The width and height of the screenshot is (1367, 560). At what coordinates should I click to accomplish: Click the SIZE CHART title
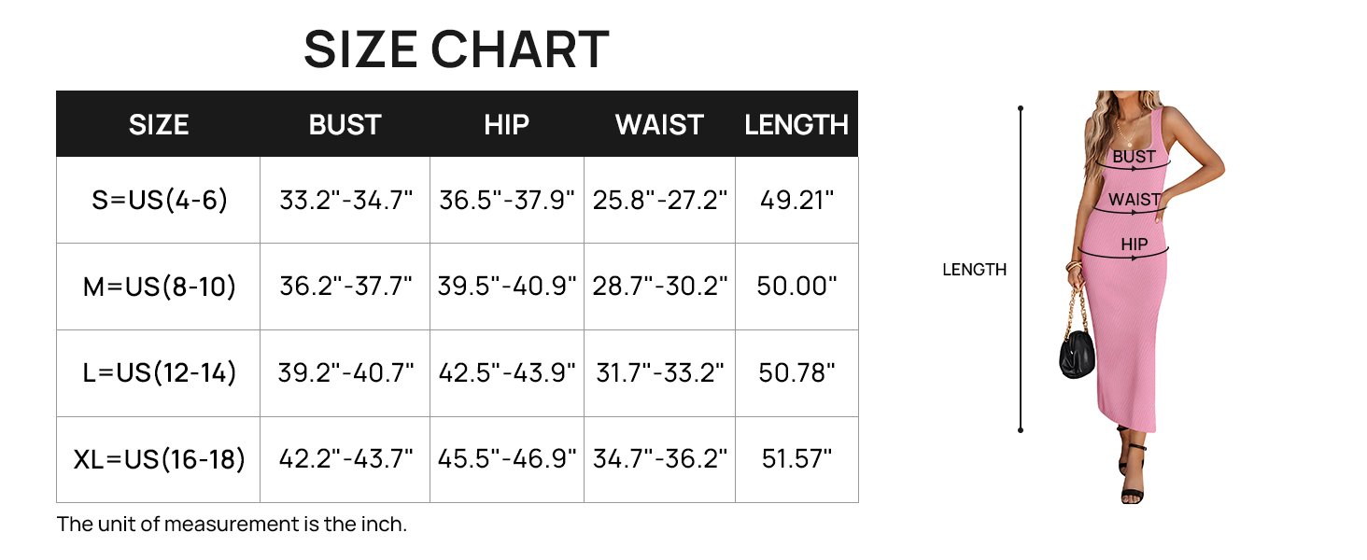(456, 50)
